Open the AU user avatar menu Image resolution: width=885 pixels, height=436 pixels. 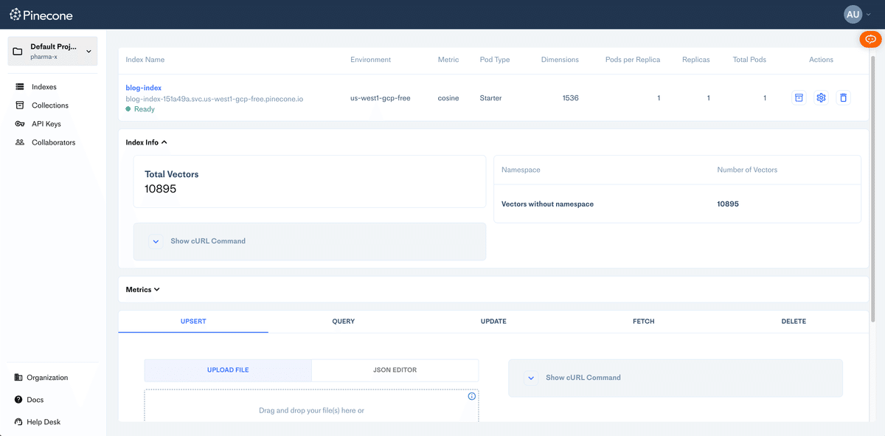853,14
